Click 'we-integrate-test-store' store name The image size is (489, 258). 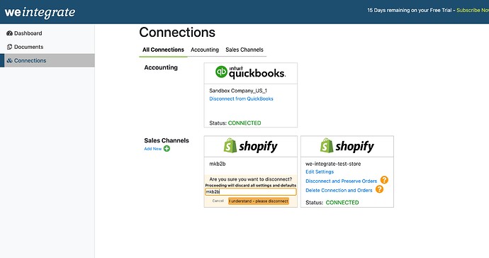(333, 164)
